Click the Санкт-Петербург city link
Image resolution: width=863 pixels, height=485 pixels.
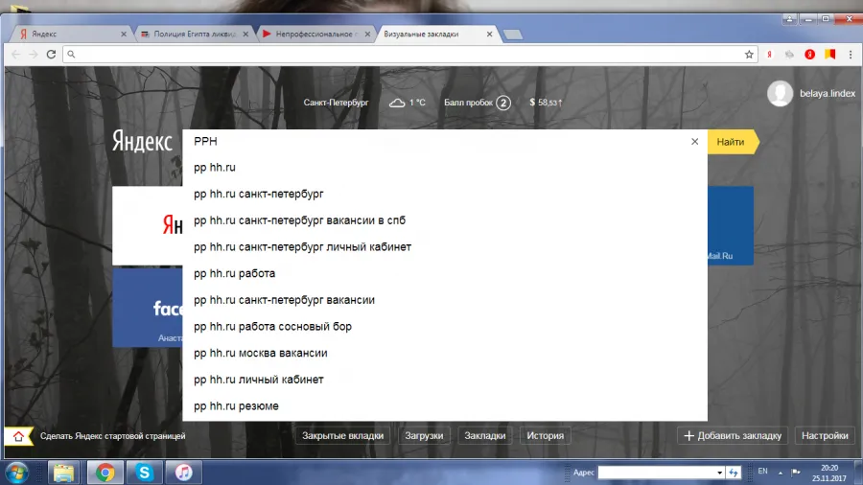pyautogui.click(x=336, y=103)
